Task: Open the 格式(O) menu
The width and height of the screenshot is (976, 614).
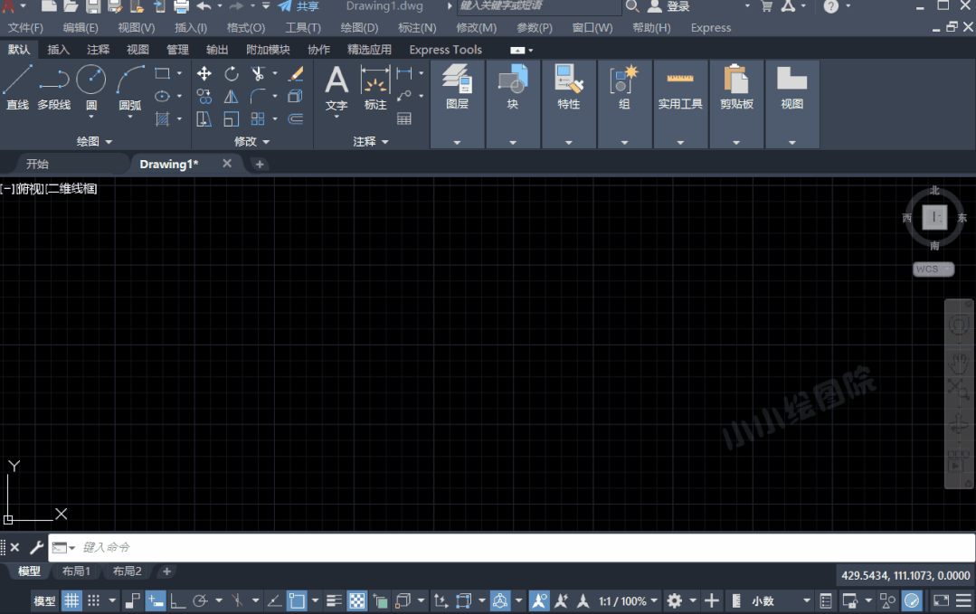Action: [246, 28]
